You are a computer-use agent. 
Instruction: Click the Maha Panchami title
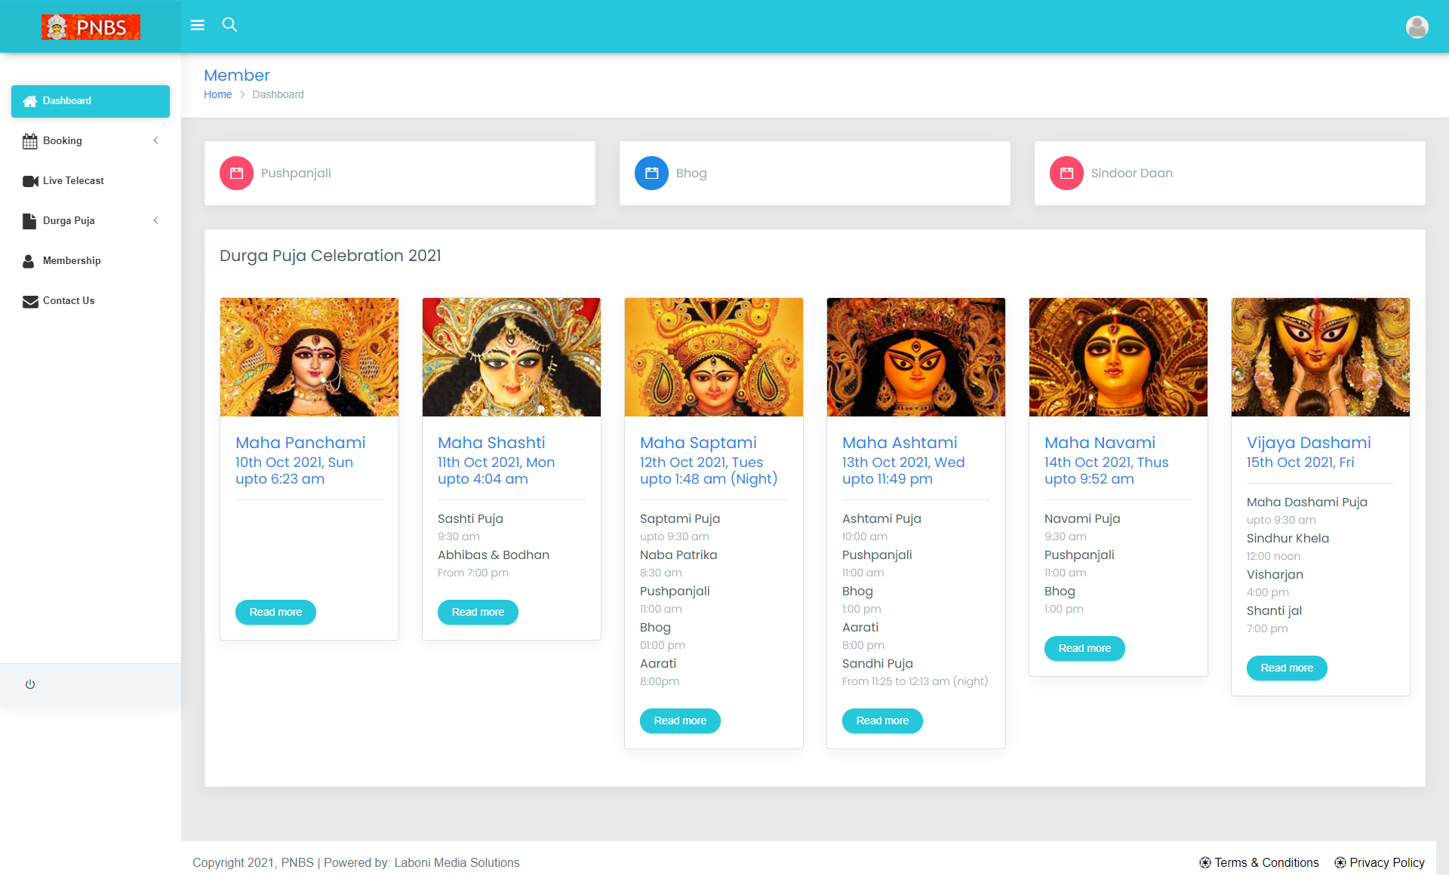300,443
